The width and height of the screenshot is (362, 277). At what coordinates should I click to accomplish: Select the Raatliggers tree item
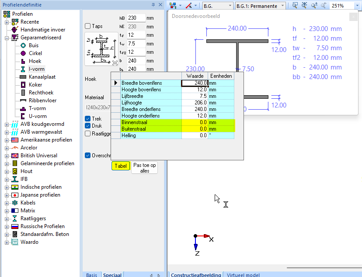coord(33,218)
